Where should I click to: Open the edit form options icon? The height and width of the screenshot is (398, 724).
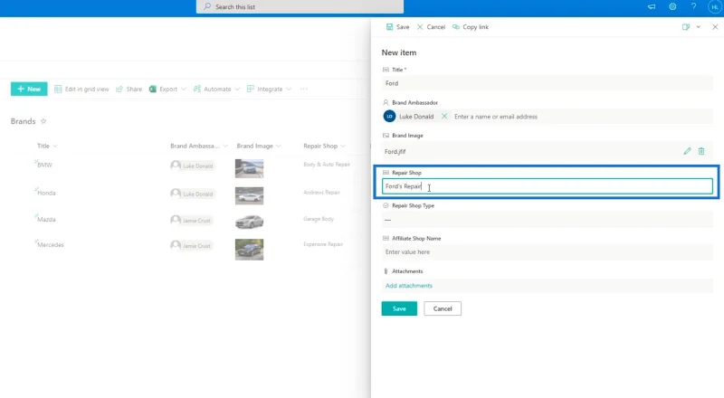tap(686, 27)
